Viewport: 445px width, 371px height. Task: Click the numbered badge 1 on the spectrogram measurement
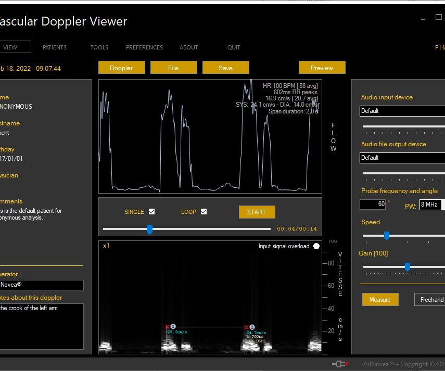173,326
